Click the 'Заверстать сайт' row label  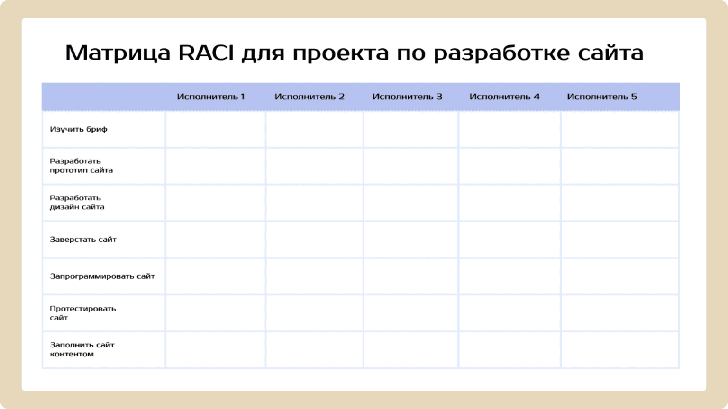(x=83, y=240)
